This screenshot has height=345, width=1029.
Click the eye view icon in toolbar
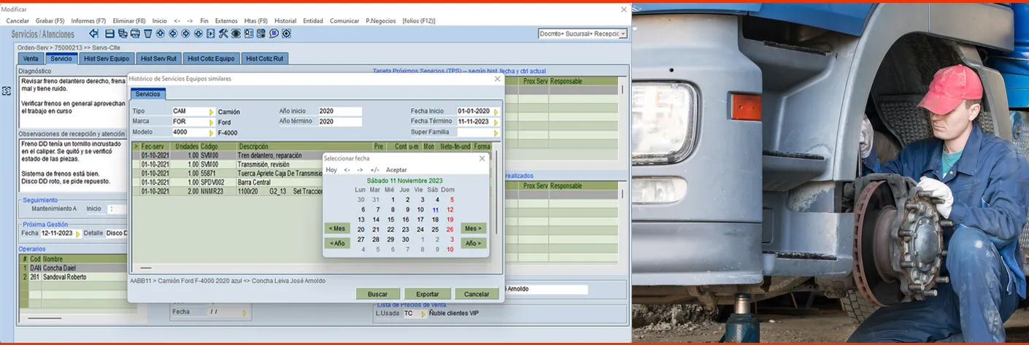tap(236, 34)
